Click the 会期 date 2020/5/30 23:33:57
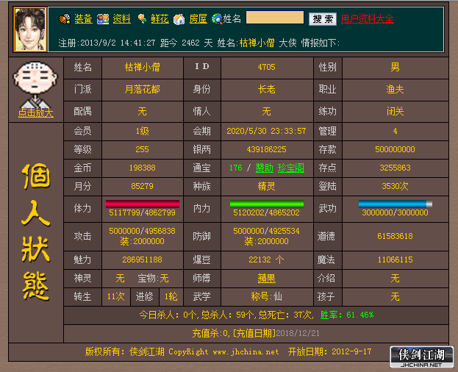Screen dimensions: 458x372 [x=266, y=131]
